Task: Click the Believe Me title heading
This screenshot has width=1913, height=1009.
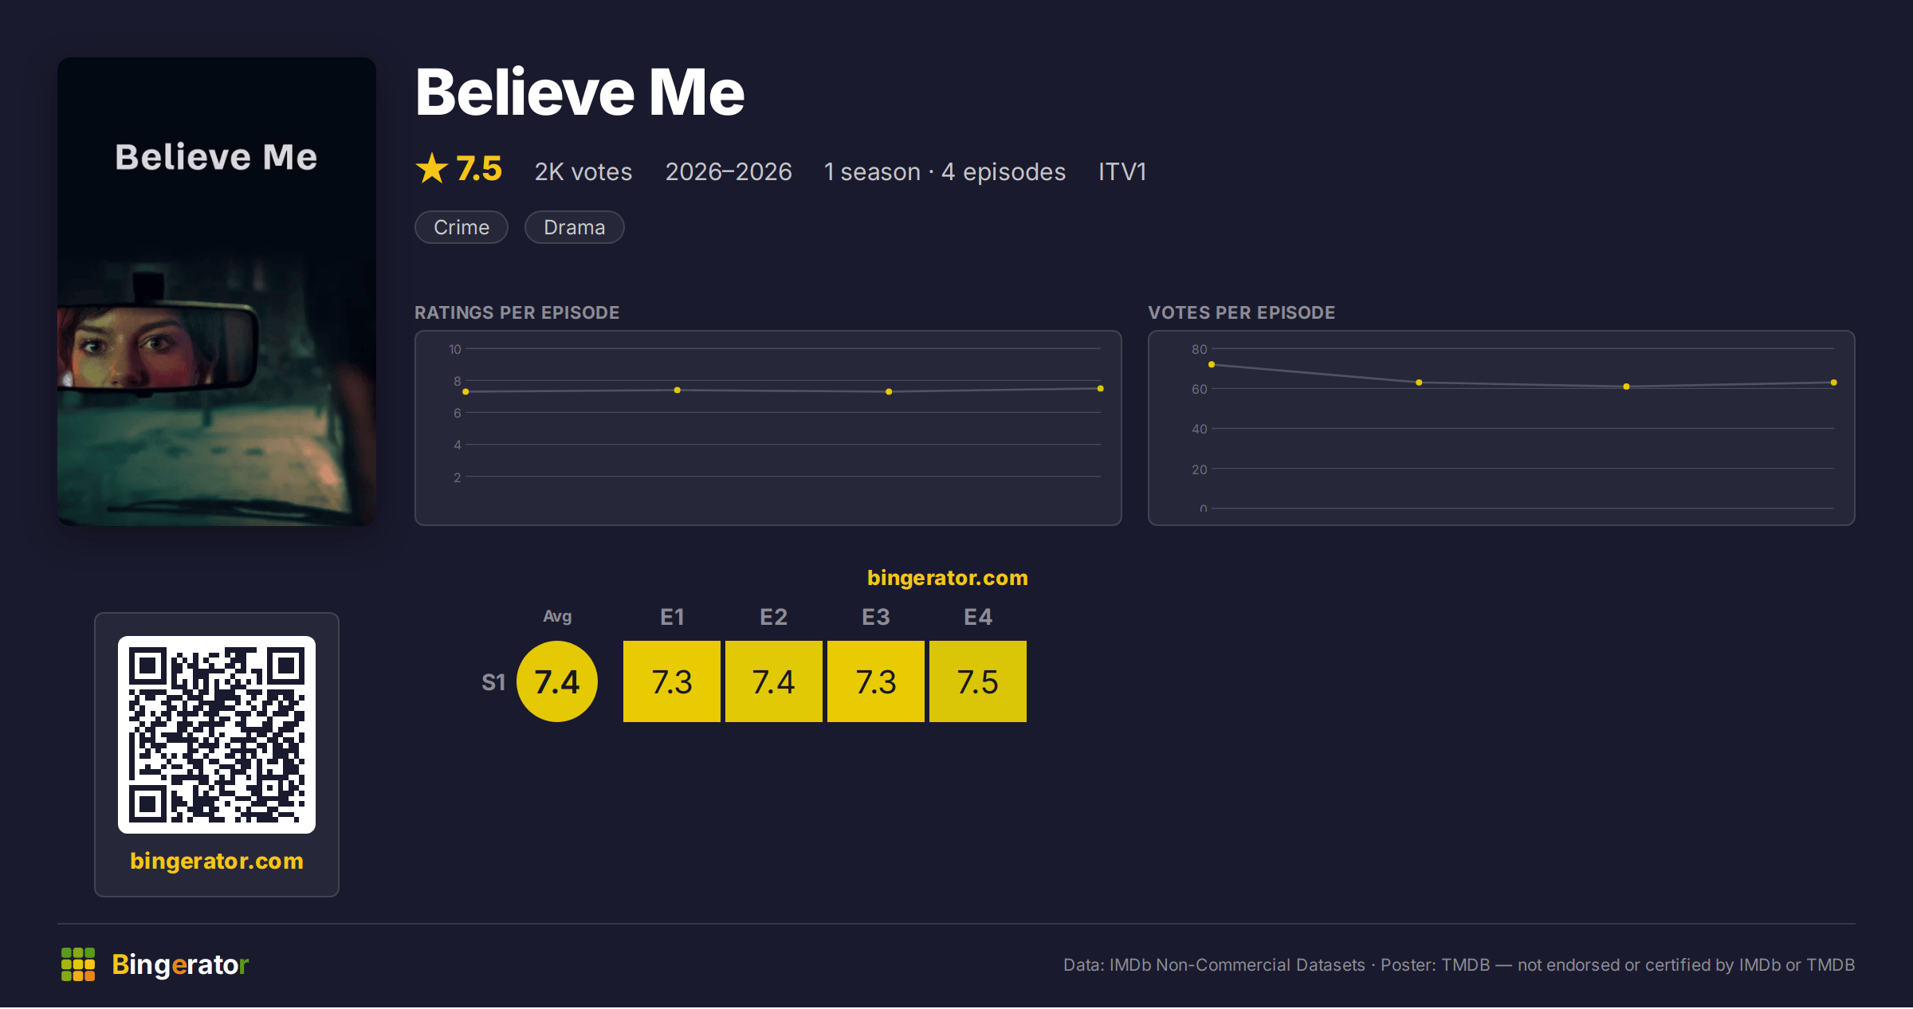Action: 579,92
